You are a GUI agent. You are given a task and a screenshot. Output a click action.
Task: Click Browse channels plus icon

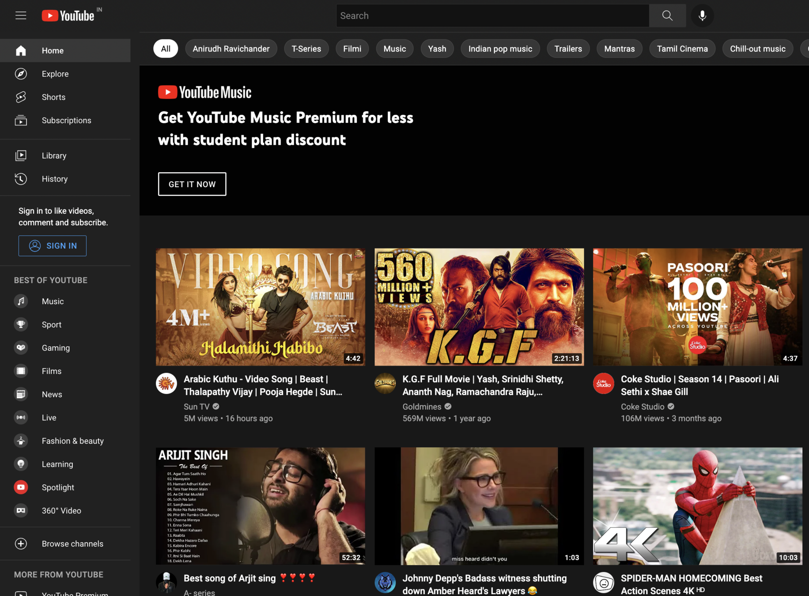point(21,544)
